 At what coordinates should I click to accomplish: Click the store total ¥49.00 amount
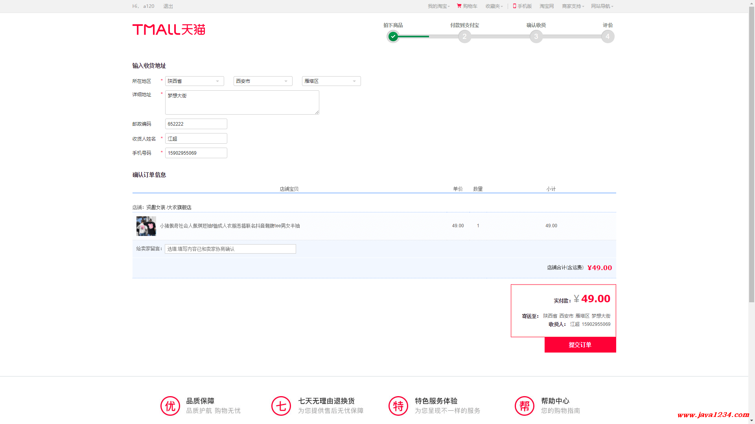pyautogui.click(x=600, y=268)
